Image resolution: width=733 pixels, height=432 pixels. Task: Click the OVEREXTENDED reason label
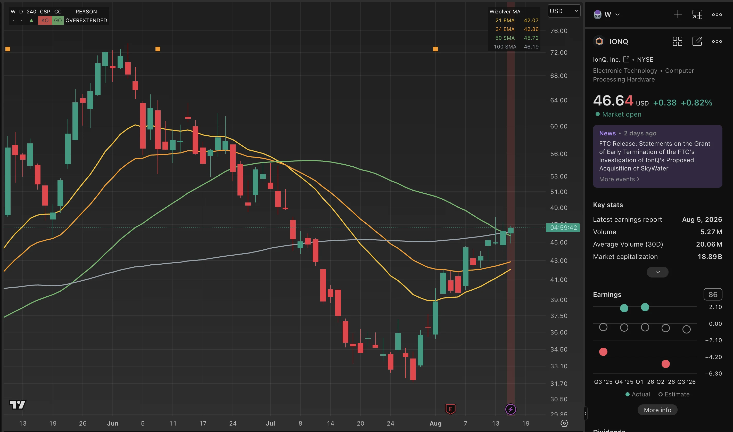(86, 20)
